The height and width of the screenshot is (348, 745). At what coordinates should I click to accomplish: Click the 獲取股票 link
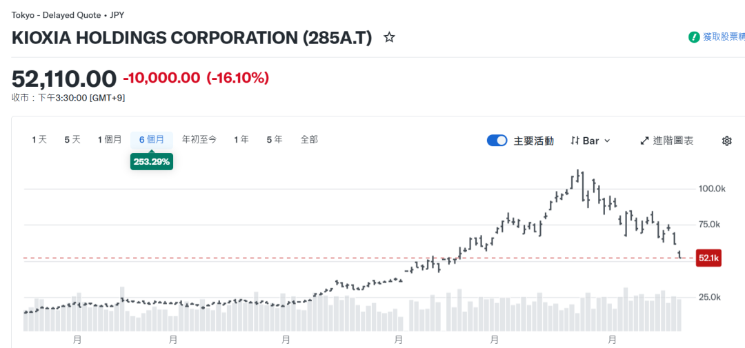(x=724, y=37)
